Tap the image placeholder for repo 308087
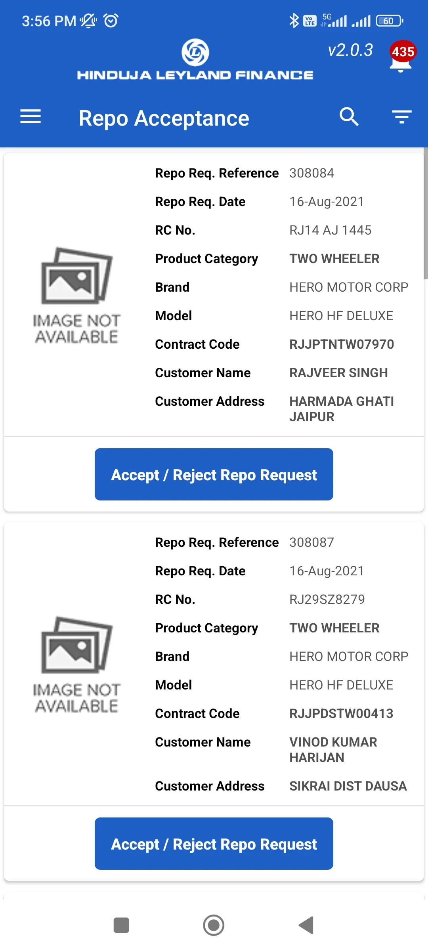428x951 pixels. click(x=77, y=662)
